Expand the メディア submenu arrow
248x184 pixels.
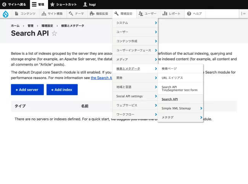(156, 60)
